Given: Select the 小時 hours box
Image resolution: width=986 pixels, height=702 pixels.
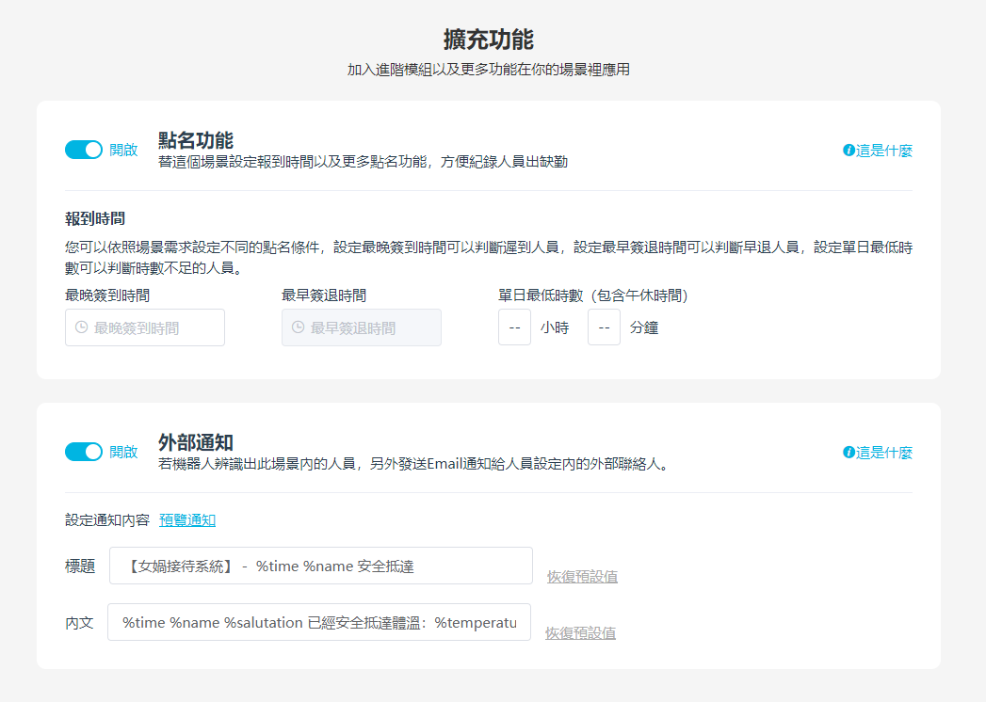Looking at the screenshot, I should coord(514,327).
